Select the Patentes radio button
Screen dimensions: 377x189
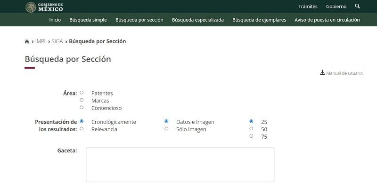click(82, 93)
